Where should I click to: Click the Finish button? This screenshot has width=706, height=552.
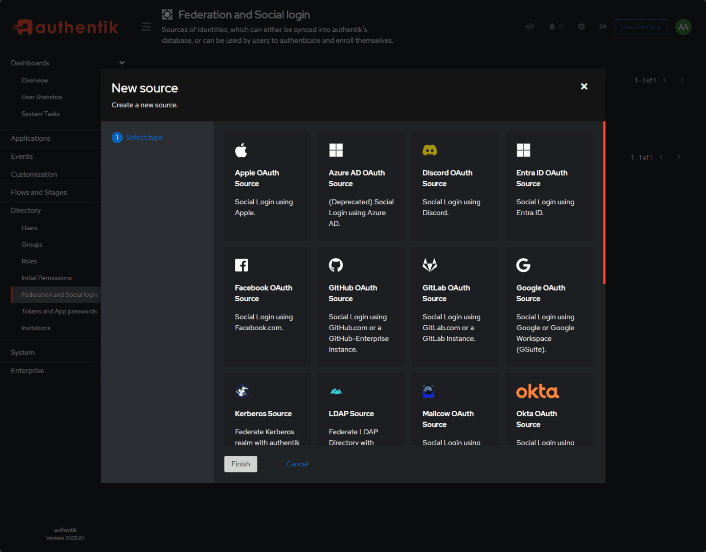click(240, 464)
